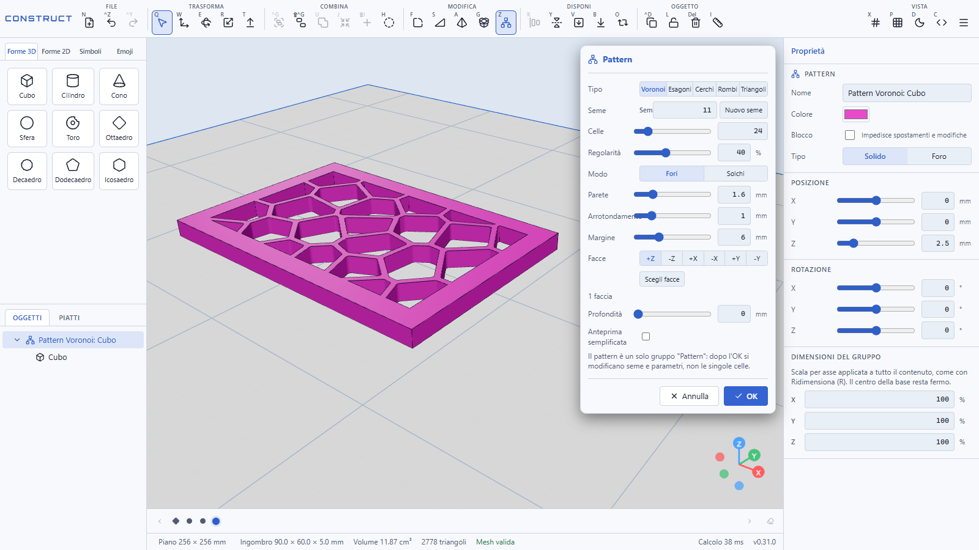Screen dimensions: 979x550
Task: Click the chamfer triangle tool
Action: tap(440, 23)
